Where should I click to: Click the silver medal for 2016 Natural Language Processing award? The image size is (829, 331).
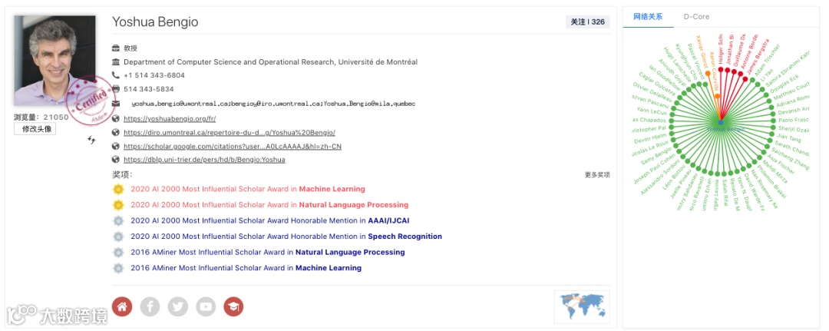pos(118,253)
